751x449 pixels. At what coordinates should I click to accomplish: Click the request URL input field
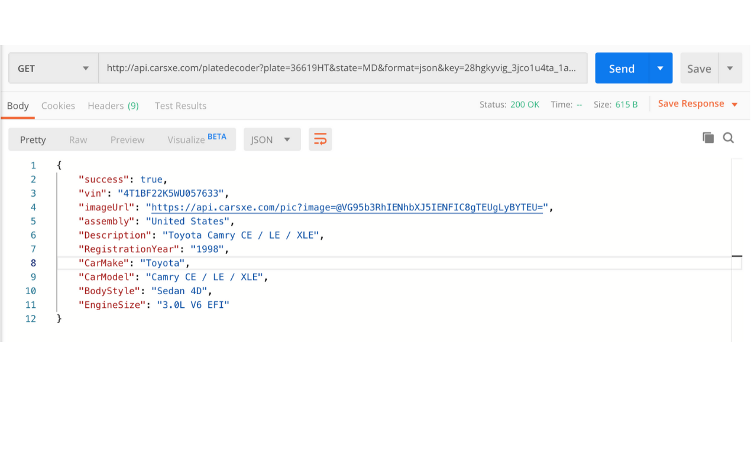click(x=343, y=69)
